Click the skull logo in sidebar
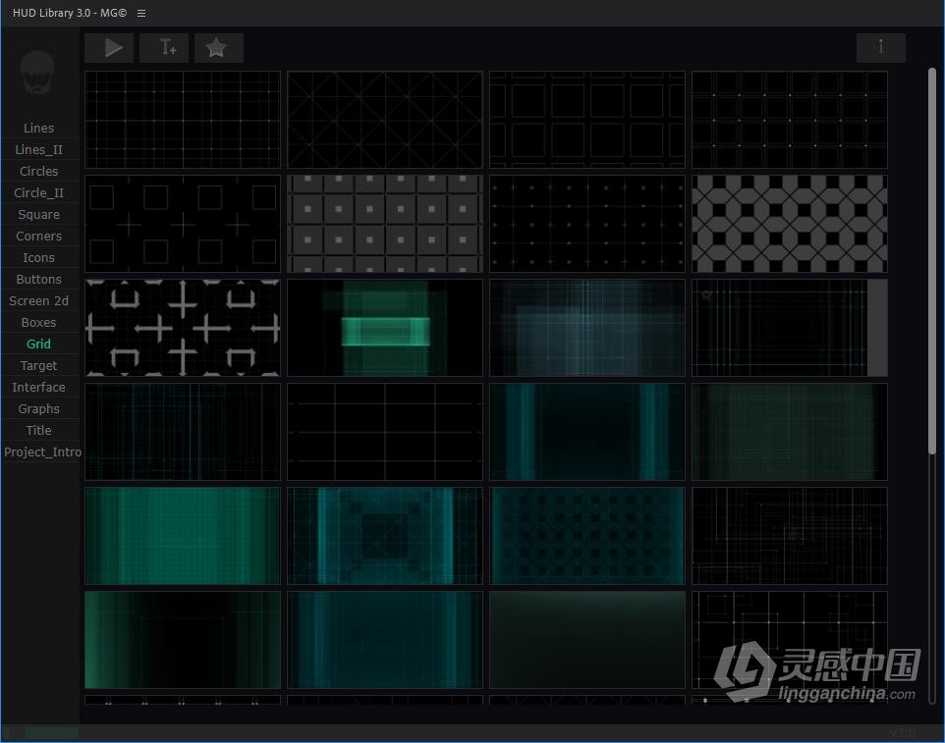 37,74
